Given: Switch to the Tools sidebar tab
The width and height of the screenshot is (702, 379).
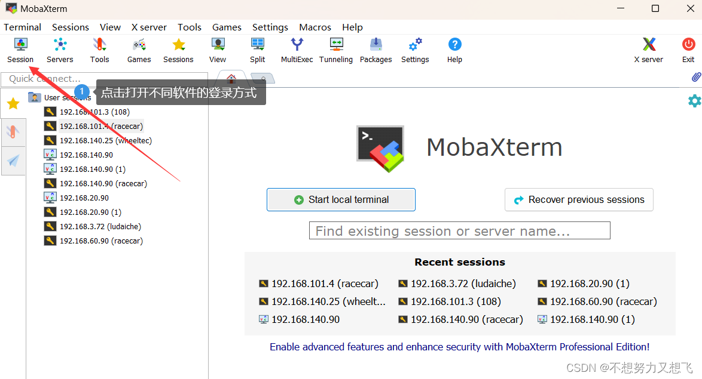Looking at the screenshot, I should point(13,130).
